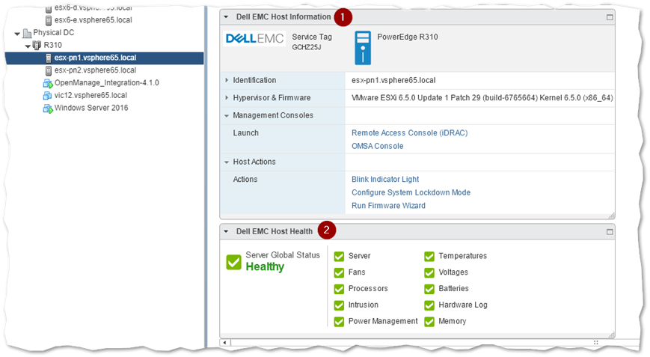Collapse the Dell EMC Host Health panel

point(226,231)
